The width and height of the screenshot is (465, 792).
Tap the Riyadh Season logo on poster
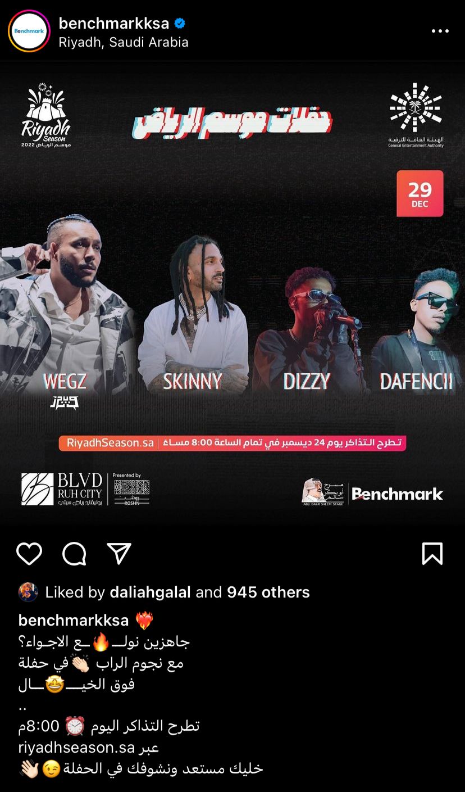[46, 116]
